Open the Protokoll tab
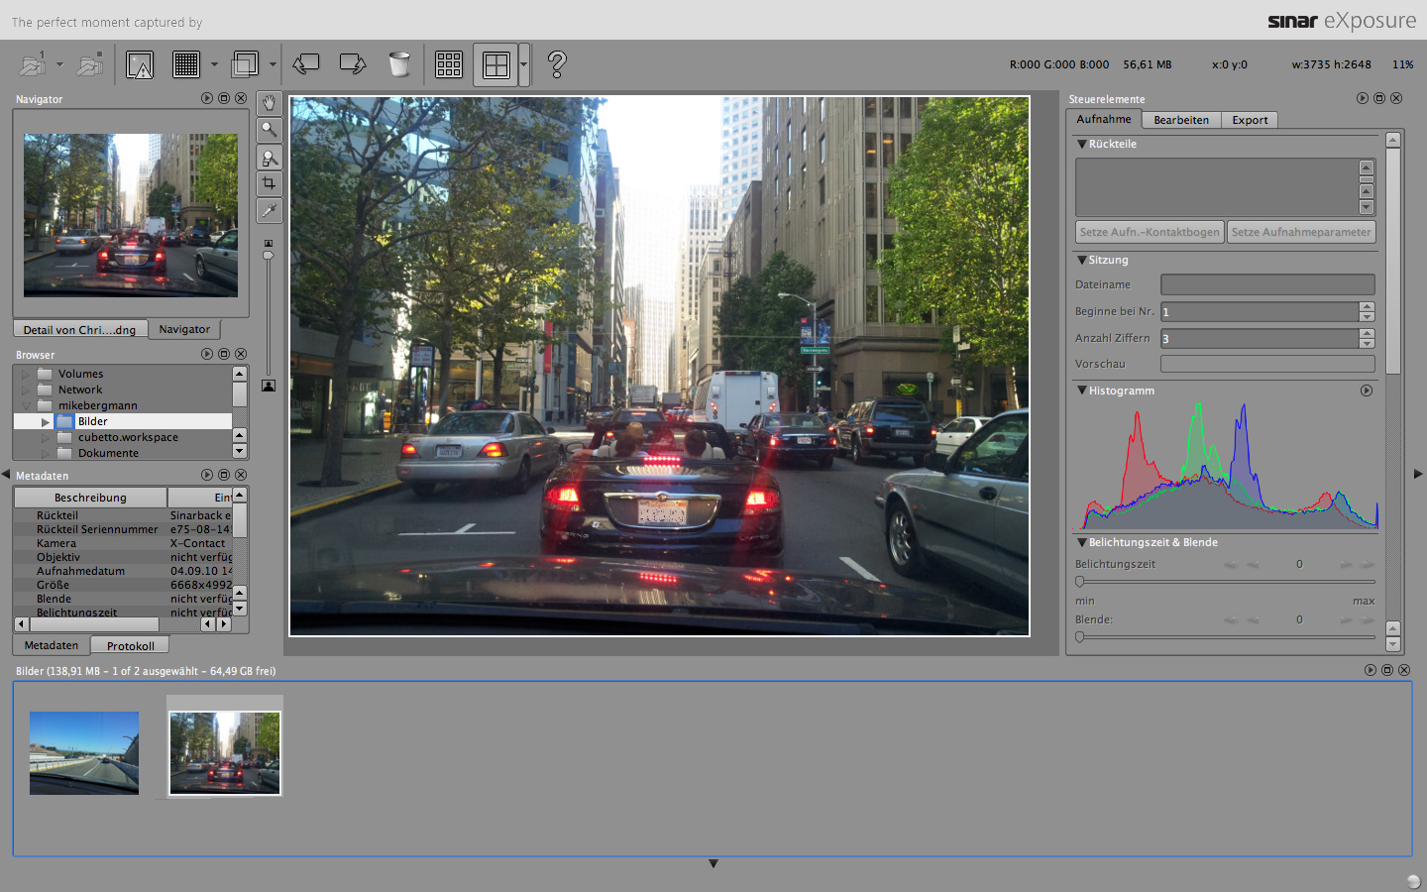This screenshot has height=892, width=1427. (x=130, y=646)
